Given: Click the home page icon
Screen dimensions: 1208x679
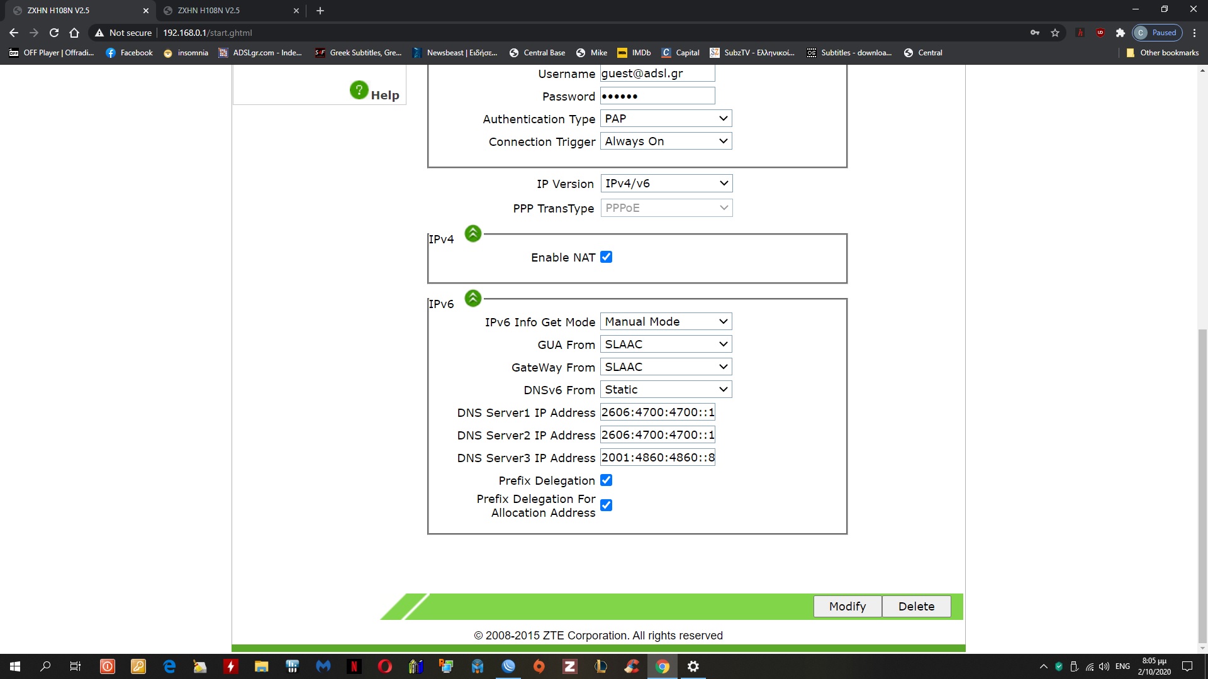Looking at the screenshot, I should (74, 33).
